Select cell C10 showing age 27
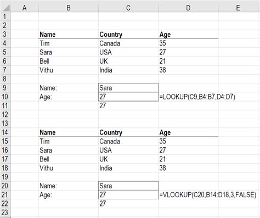260x218 pixels. click(128, 97)
